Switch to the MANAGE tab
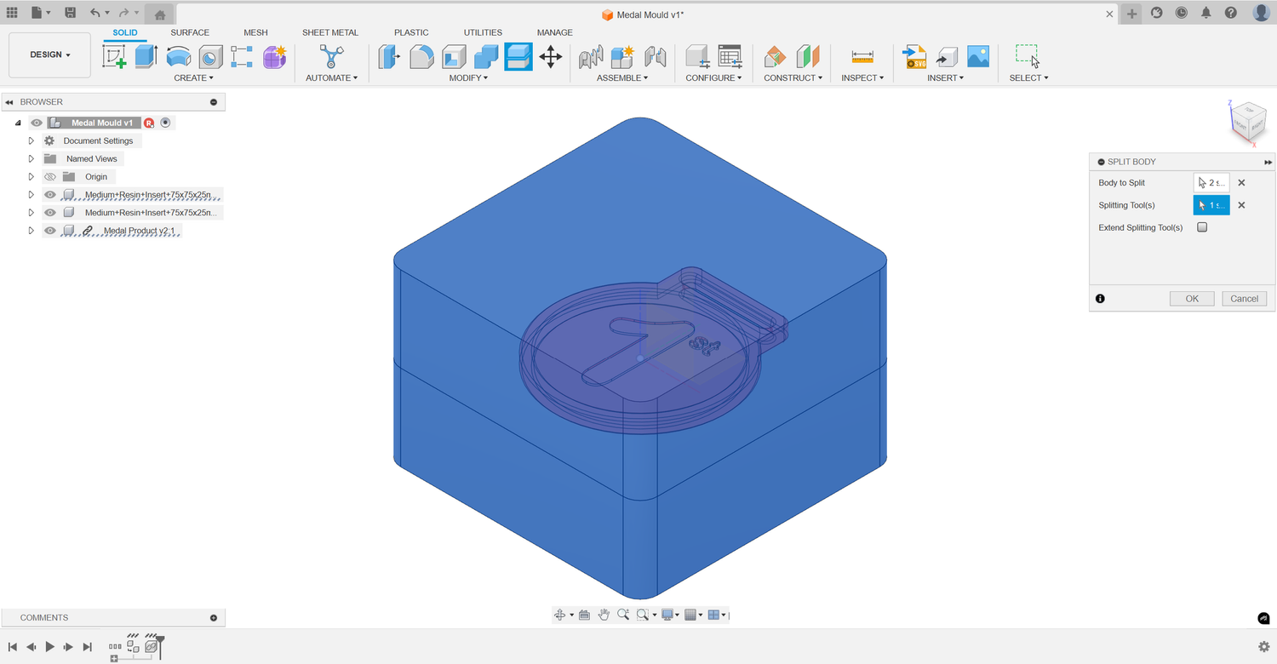The height and width of the screenshot is (664, 1277). point(555,32)
